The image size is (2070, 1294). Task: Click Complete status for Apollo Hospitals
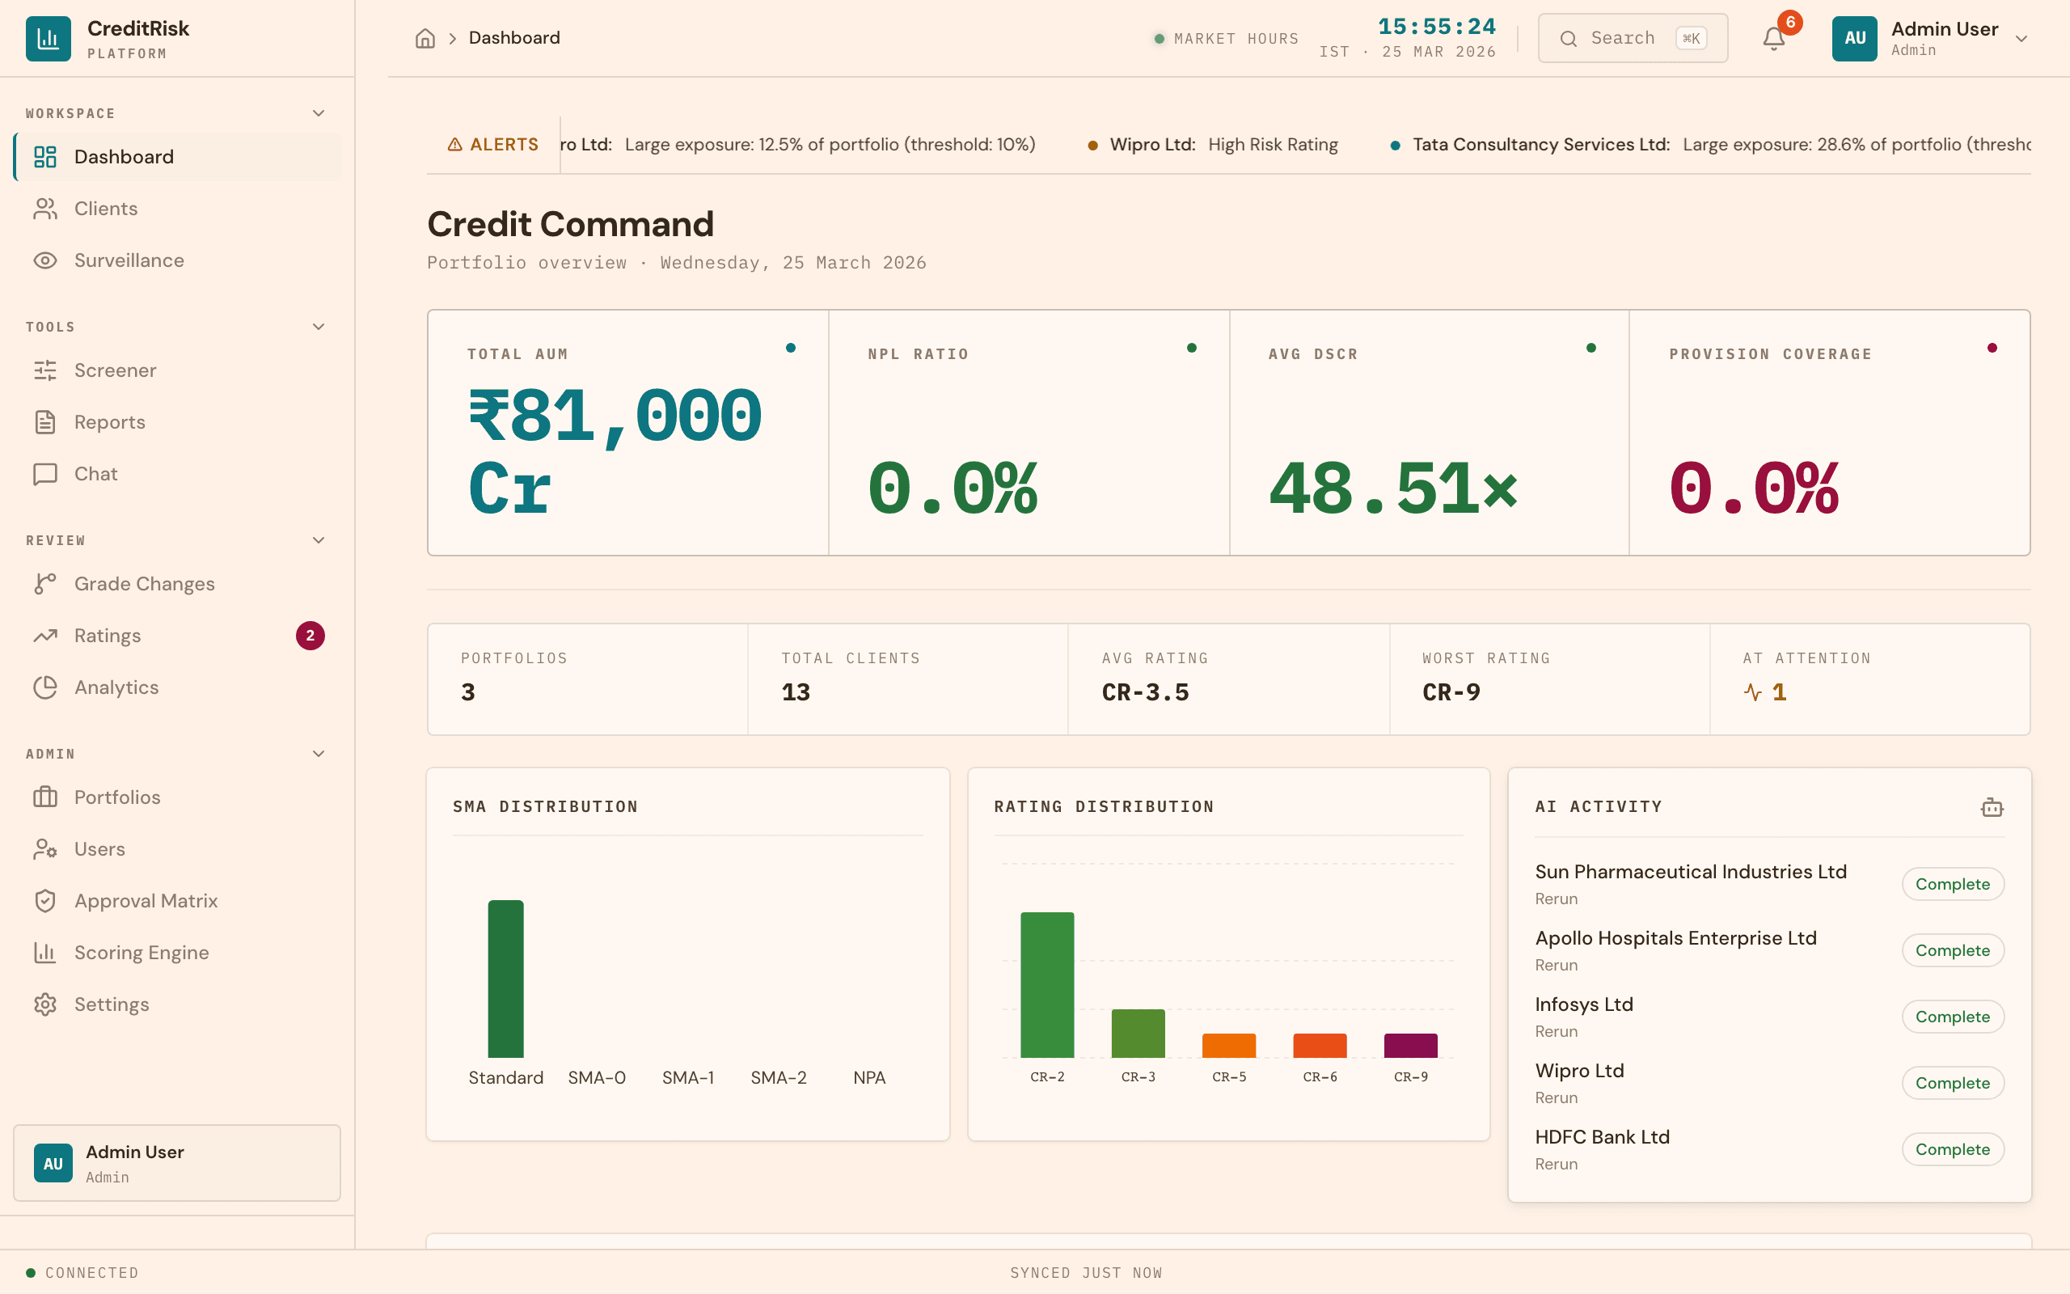(x=1952, y=951)
